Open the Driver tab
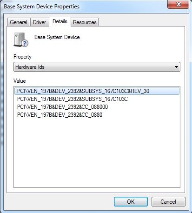192x213 pixels. [x=40, y=22]
